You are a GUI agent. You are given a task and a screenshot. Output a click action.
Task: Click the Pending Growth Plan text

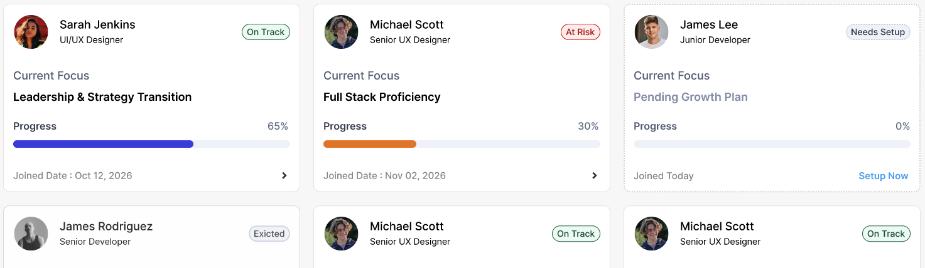click(x=691, y=97)
